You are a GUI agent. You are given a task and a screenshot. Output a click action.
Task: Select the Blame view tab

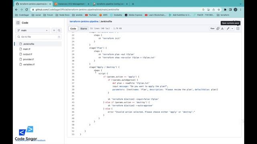click(84, 28)
